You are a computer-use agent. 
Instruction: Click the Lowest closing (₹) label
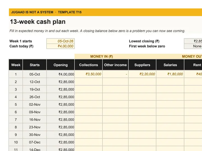[144, 41]
